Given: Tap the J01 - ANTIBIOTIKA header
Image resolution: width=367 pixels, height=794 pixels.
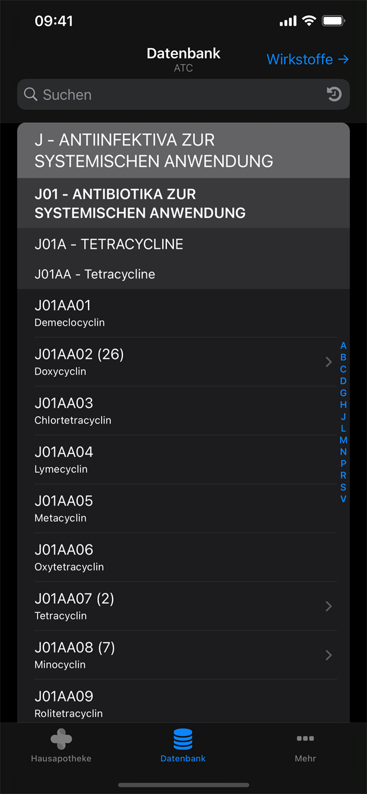Looking at the screenshot, I should (183, 203).
